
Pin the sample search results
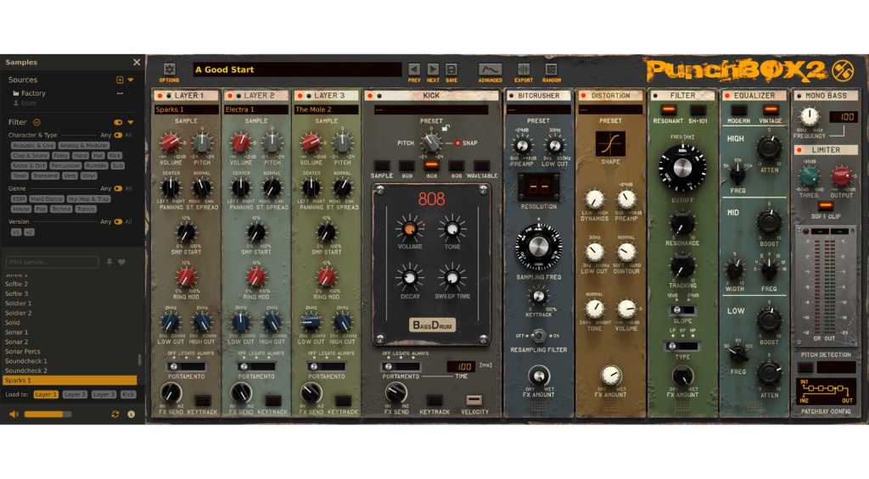pyautogui.click(x=109, y=262)
